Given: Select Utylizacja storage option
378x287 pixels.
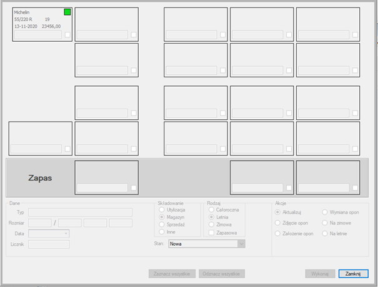Looking at the screenshot, I should click(x=162, y=212).
